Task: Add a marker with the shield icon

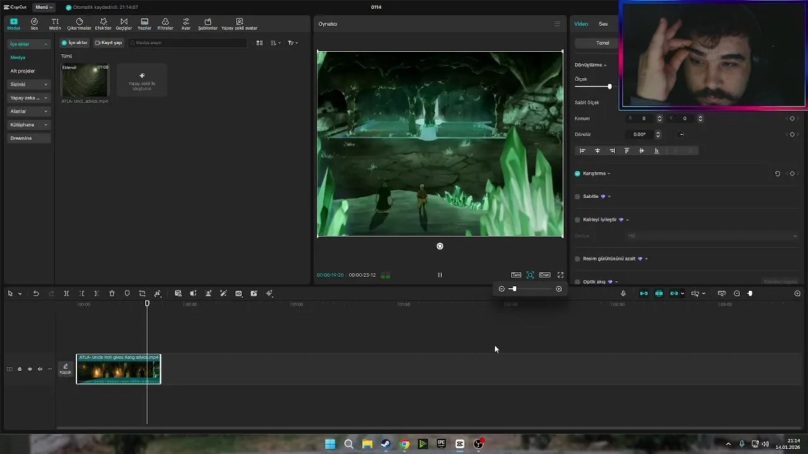Action: point(127,293)
